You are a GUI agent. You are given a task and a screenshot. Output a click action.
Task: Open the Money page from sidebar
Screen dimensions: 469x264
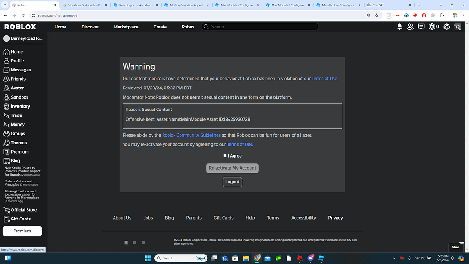(x=17, y=124)
